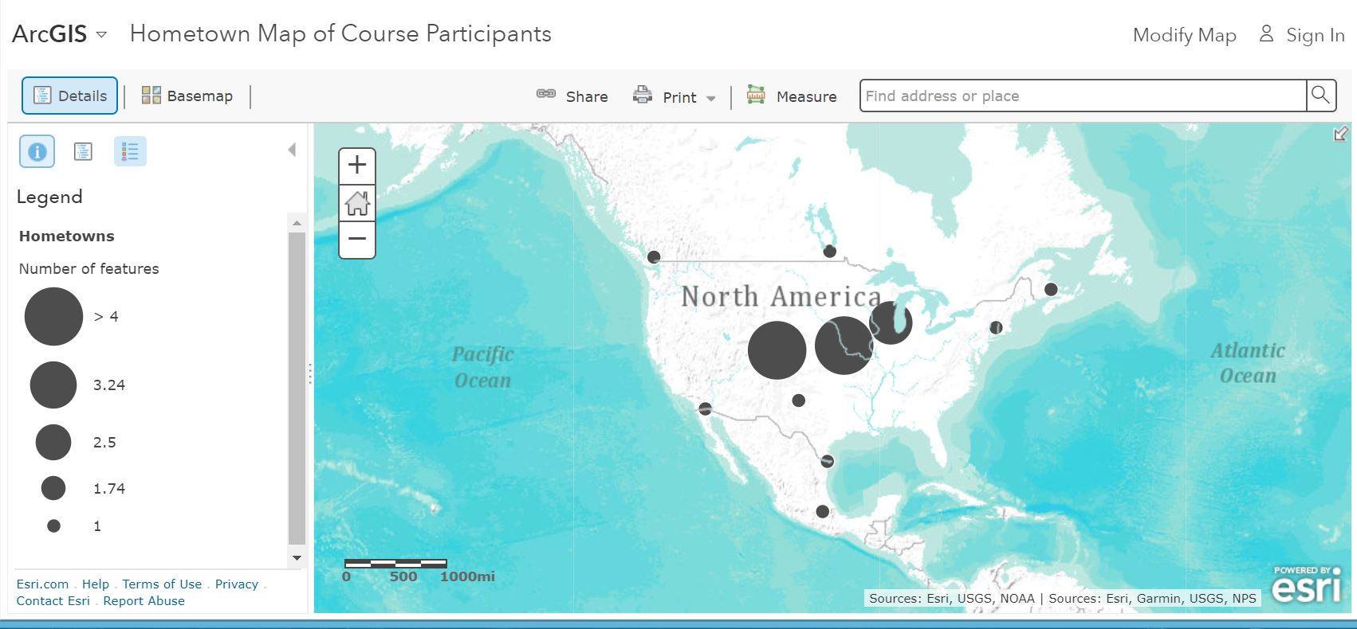Open the Terms of Use link
This screenshot has width=1357, height=629.
click(x=162, y=584)
